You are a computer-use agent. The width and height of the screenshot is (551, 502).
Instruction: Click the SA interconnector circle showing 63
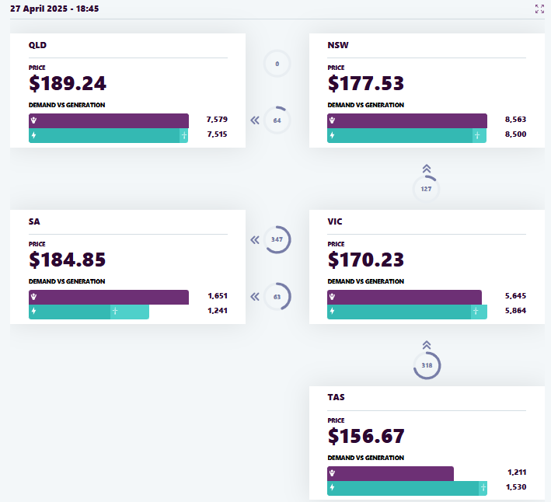click(x=277, y=297)
